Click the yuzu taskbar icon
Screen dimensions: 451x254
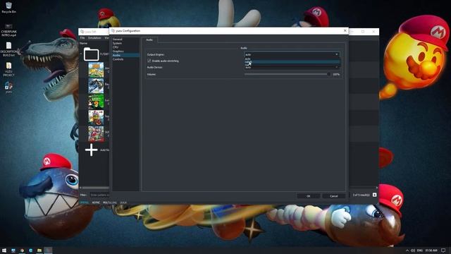[x=49, y=250]
